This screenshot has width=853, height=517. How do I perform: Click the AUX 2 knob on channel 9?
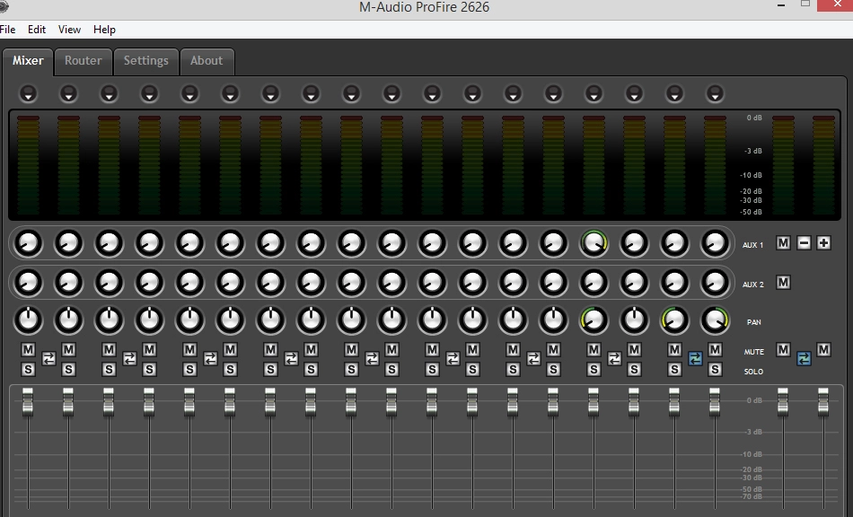click(x=351, y=282)
